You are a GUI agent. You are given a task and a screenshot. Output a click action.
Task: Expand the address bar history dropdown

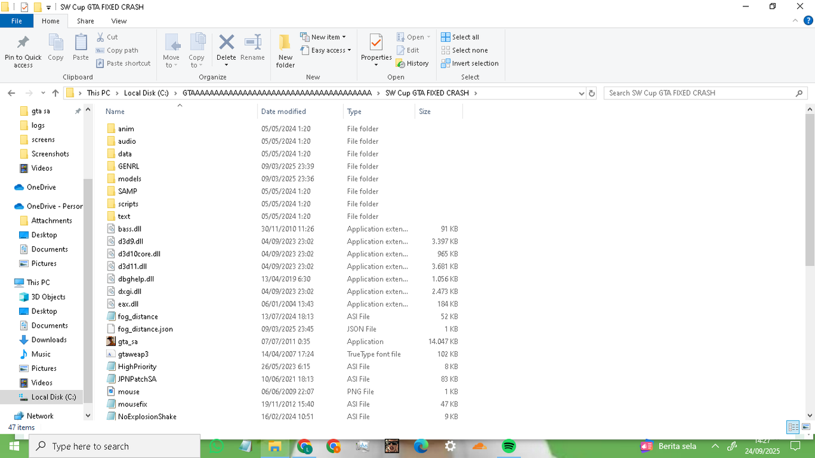tap(581, 93)
